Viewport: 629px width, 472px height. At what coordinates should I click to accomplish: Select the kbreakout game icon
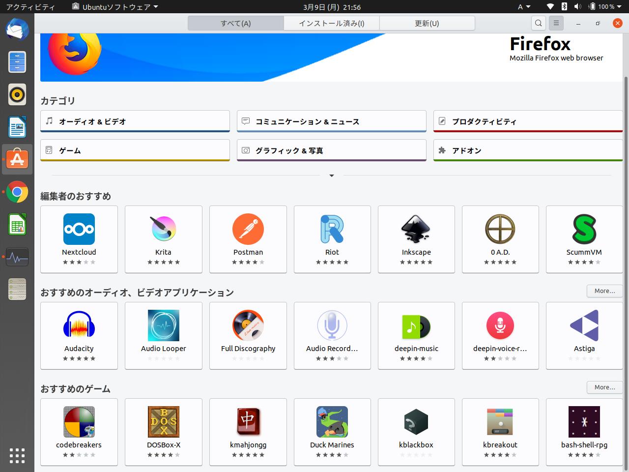point(500,422)
